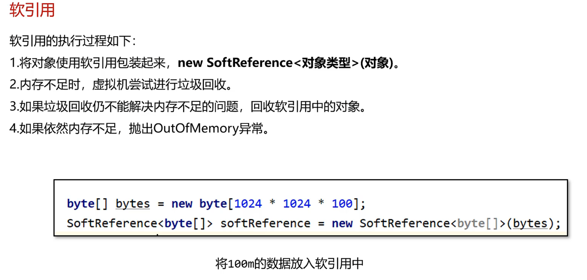Click the caption 将100m的数据放入软引用中

pos(289,264)
